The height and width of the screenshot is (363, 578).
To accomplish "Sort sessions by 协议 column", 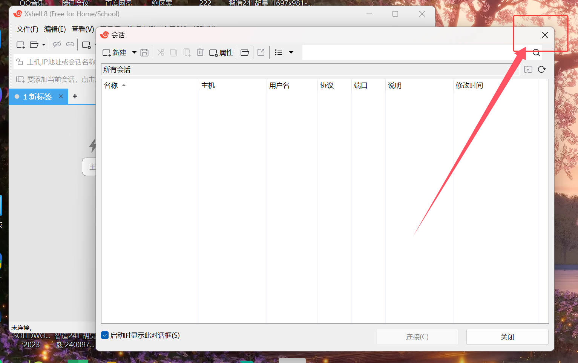I will pos(334,86).
